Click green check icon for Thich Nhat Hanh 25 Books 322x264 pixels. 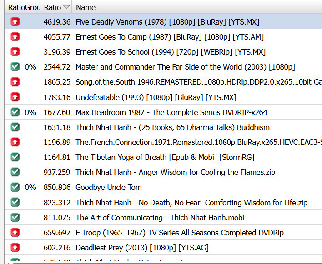click(15, 127)
